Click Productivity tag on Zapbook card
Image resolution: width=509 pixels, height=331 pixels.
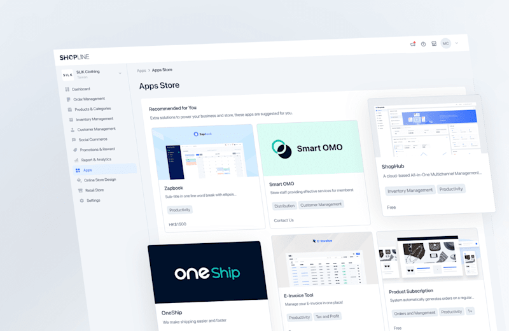click(180, 210)
